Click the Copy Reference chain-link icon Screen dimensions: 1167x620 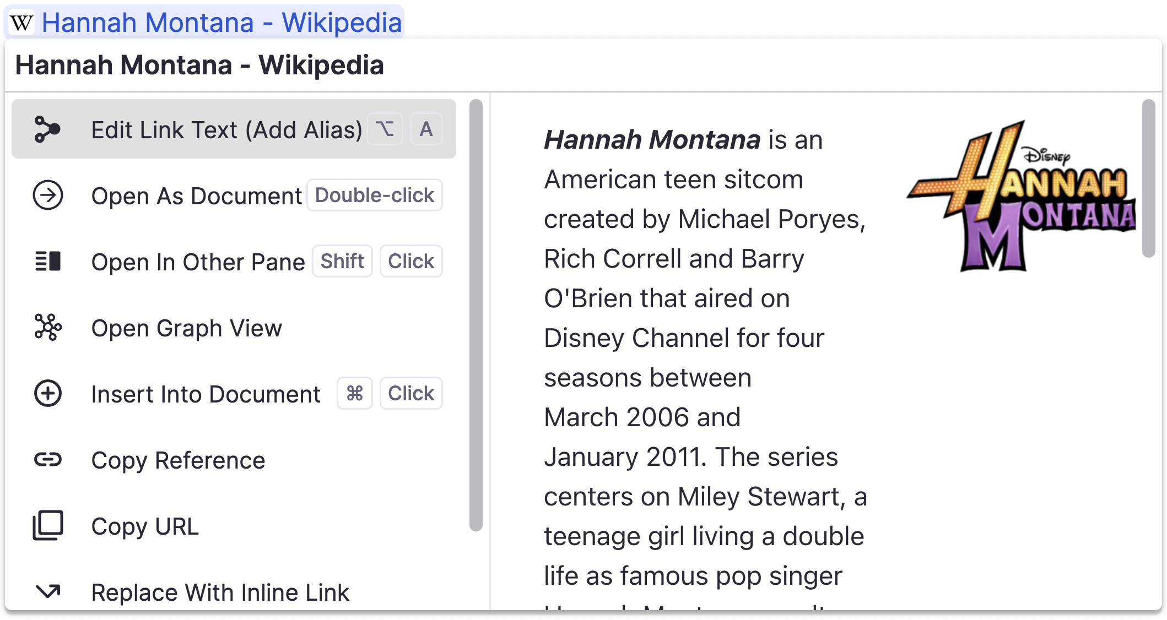click(48, 459)
